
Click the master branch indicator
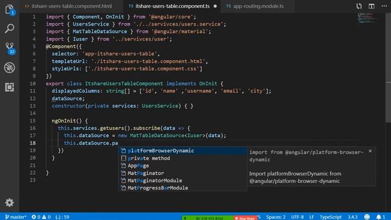[x=15, y=217]
